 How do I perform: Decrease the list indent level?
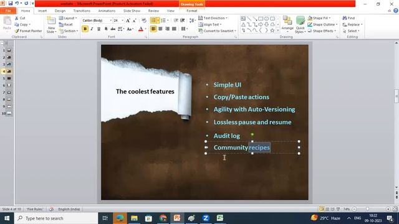(176, 21)
